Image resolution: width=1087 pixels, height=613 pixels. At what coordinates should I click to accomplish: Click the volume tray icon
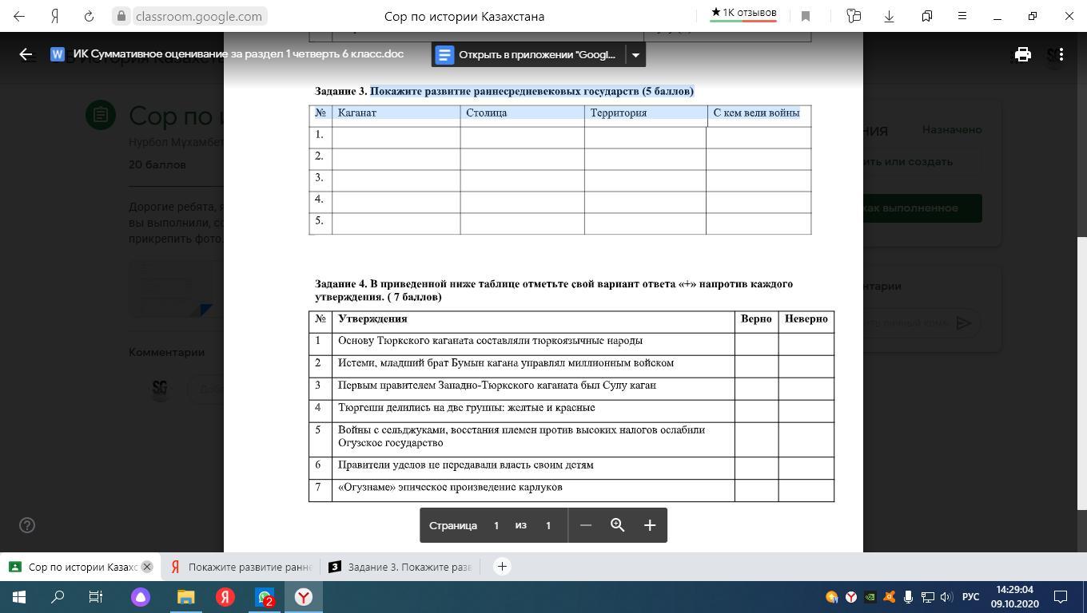[947, 597]
